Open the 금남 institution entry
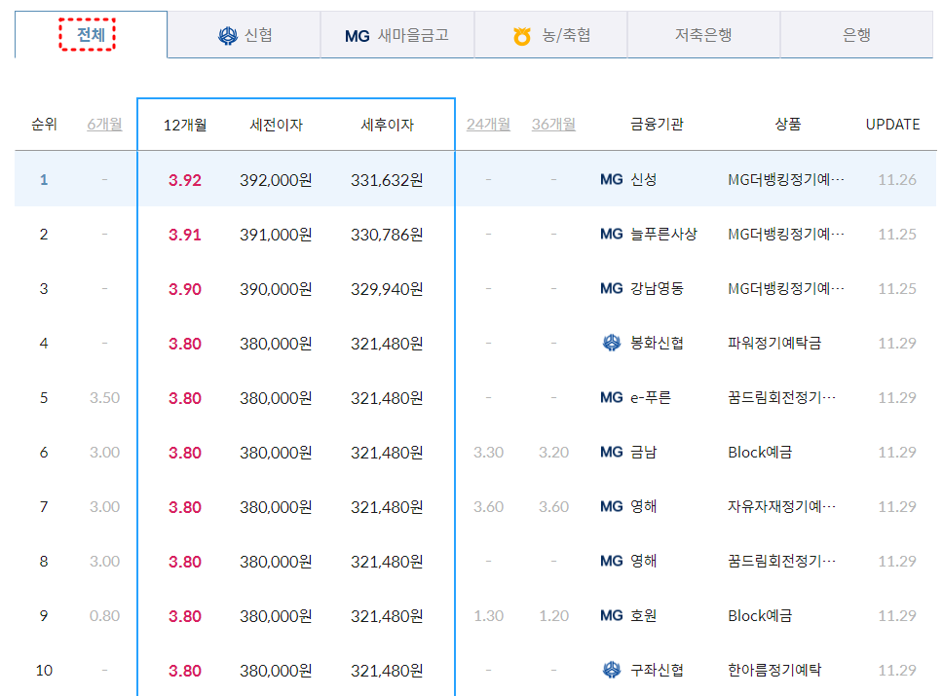943x696 pixels. coord(644,453)
